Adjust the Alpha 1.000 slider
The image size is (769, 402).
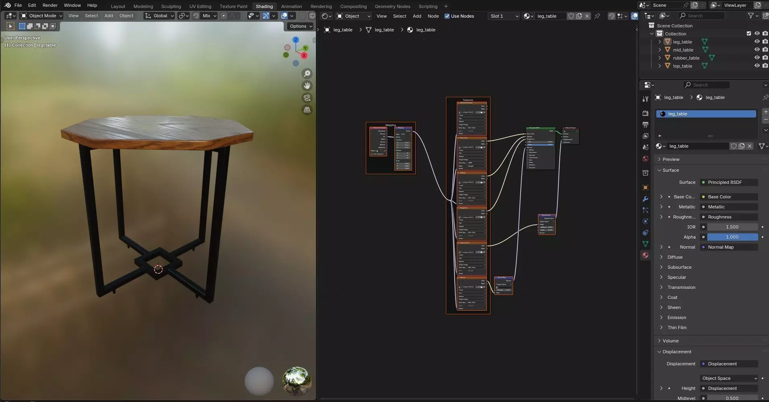point(732,237)
